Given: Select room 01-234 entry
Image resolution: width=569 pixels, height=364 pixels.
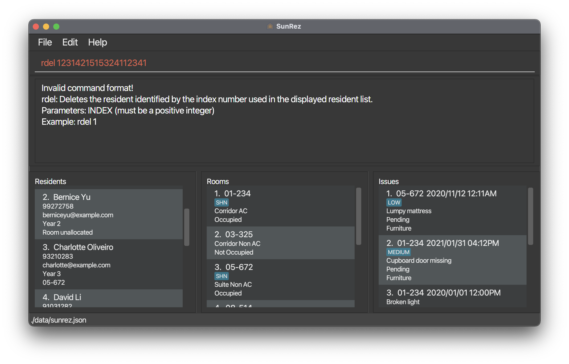Looking at the screenshot, I should 280,206.
